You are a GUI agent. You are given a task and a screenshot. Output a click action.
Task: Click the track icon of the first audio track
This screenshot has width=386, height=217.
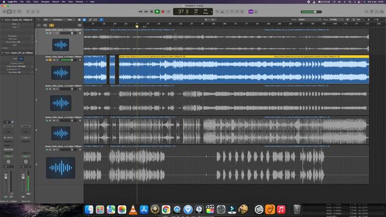point(60,45)
